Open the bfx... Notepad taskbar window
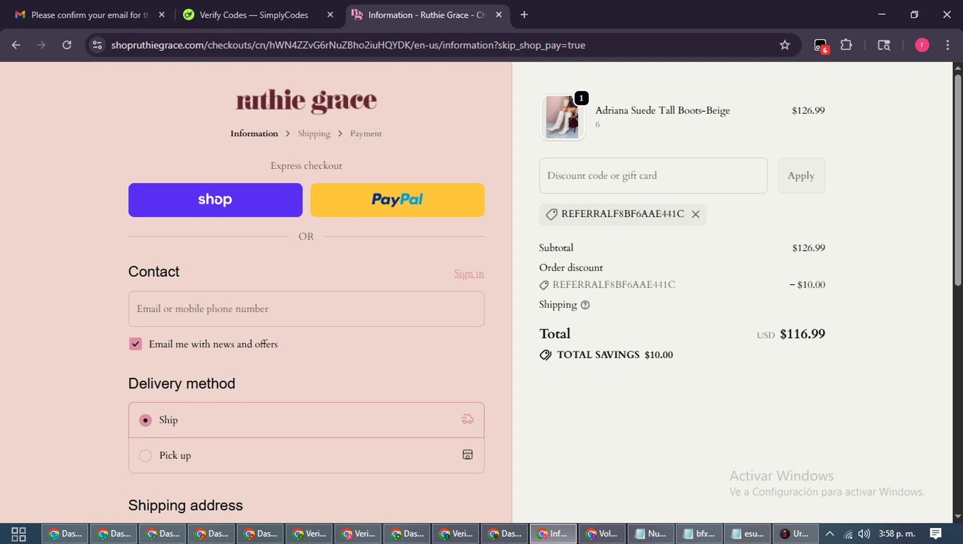Viewport: 963px width, 544px height. click(x=699, y=534)
